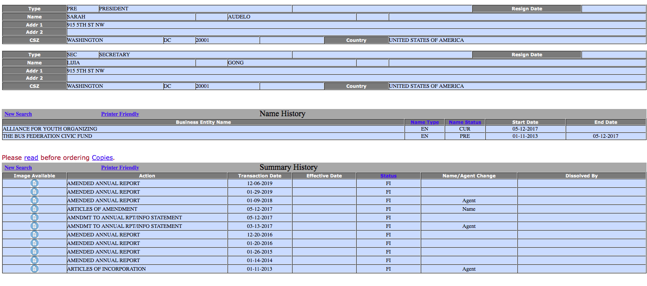The image size is (647, 286).
Task: Click Secretary first name LIJIA
Action: [x=74, y=63]
